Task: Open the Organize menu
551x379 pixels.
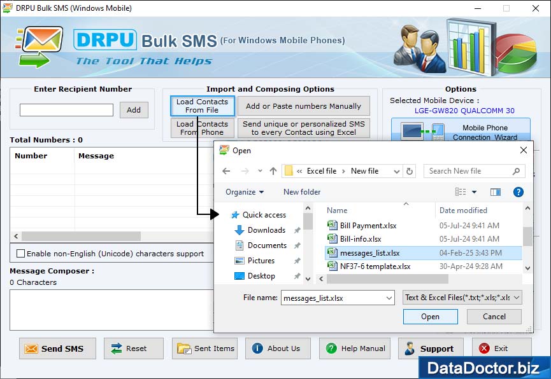Action: pyautogui.click(x=245, y=192)
